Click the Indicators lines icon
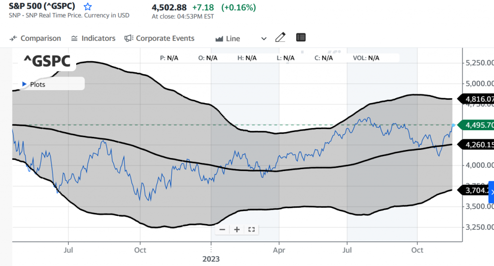This screenshot has height=266, width=494. [x=74, y=39]
